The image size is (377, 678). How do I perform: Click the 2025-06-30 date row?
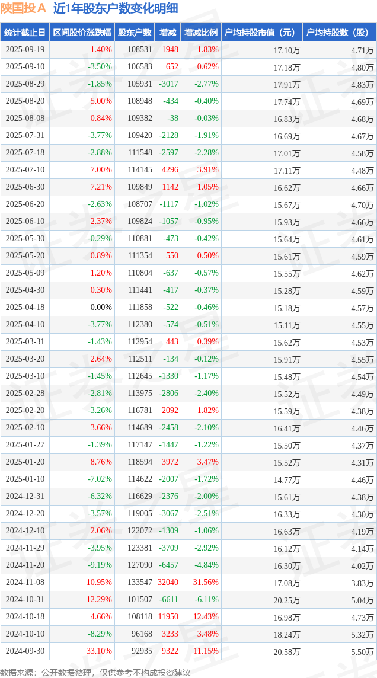point(25,187)
